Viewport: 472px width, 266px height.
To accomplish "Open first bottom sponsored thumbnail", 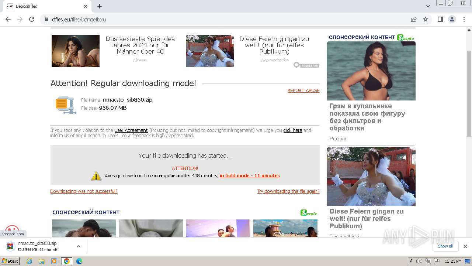I will [x=84, y=228].
